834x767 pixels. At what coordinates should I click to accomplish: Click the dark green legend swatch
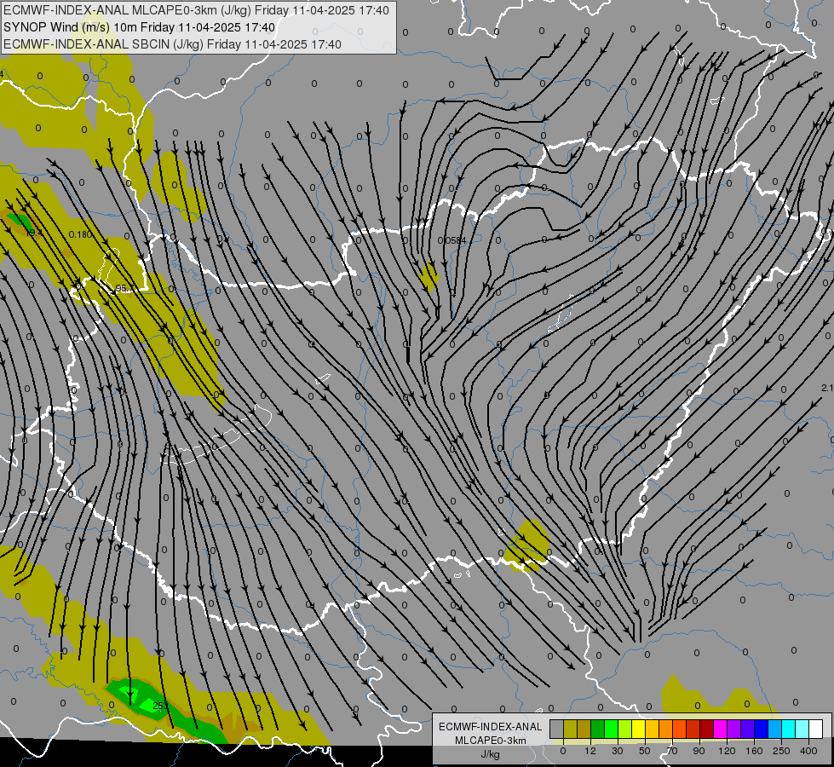598,729
